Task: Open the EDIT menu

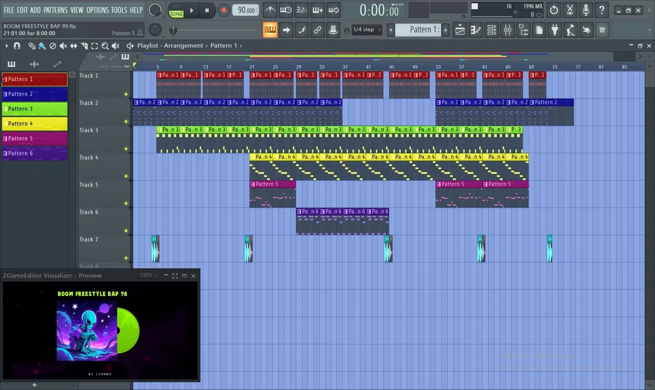Action: pos(22,10)
